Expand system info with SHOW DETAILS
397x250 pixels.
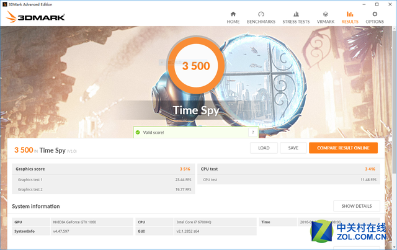[356, 206]
